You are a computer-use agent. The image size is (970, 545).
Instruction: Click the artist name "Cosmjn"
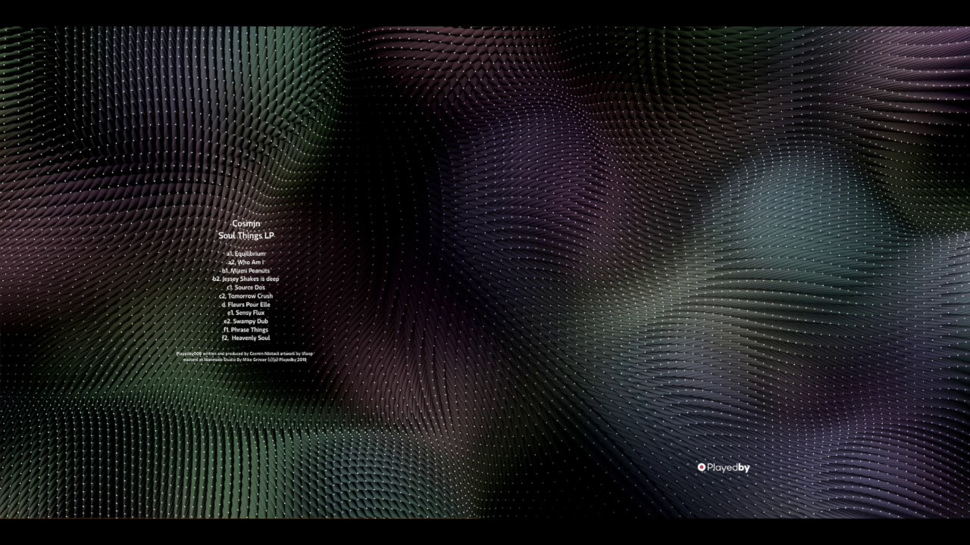click(246, 223)
